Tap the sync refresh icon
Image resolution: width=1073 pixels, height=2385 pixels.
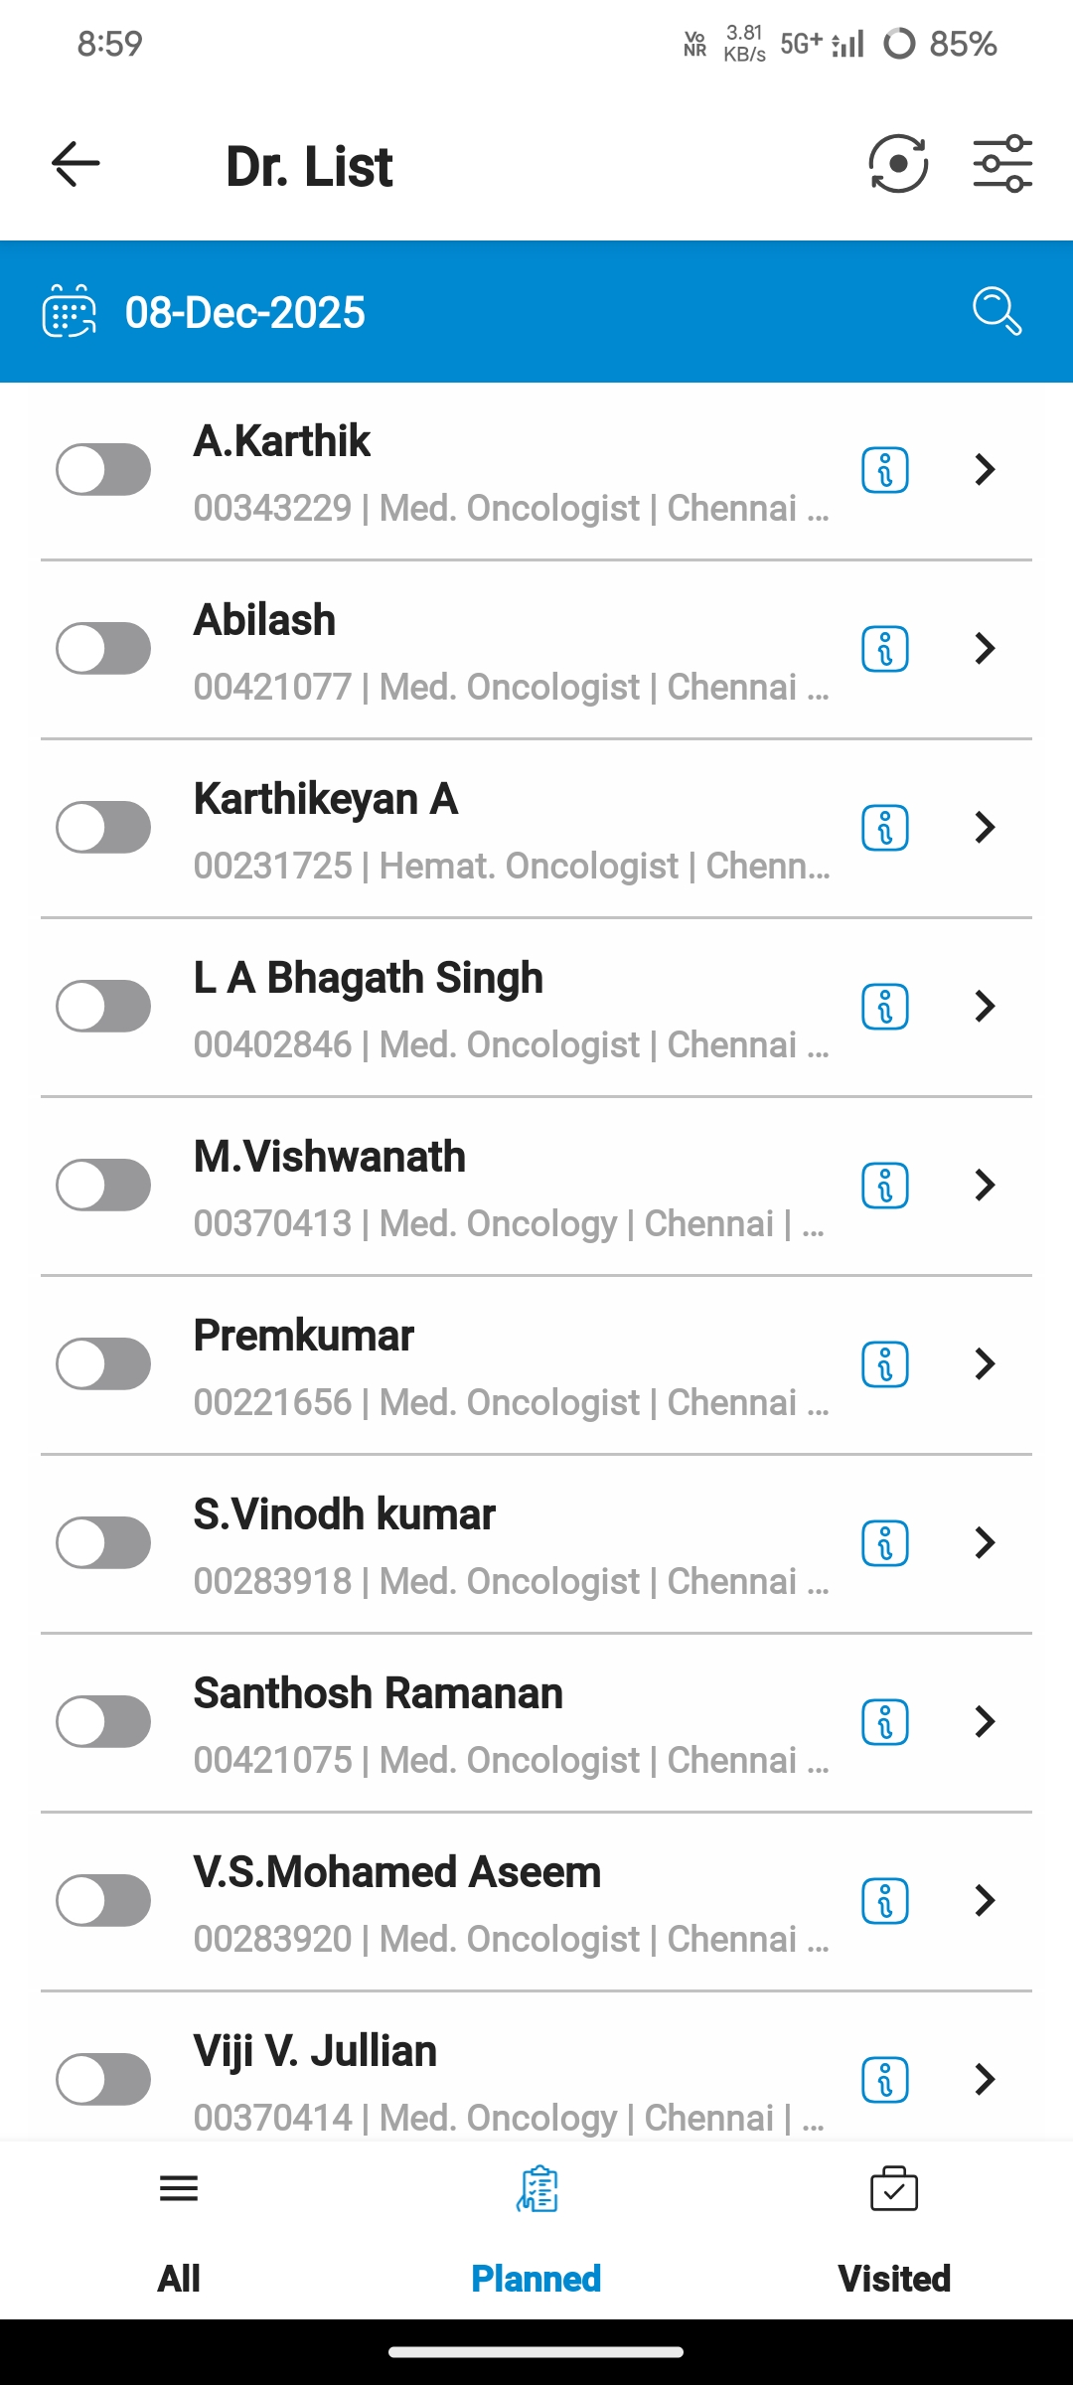898,164
